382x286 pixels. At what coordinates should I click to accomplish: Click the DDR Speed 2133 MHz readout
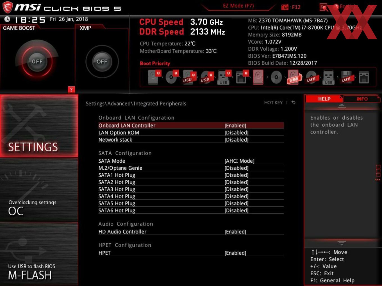point(182,32)
